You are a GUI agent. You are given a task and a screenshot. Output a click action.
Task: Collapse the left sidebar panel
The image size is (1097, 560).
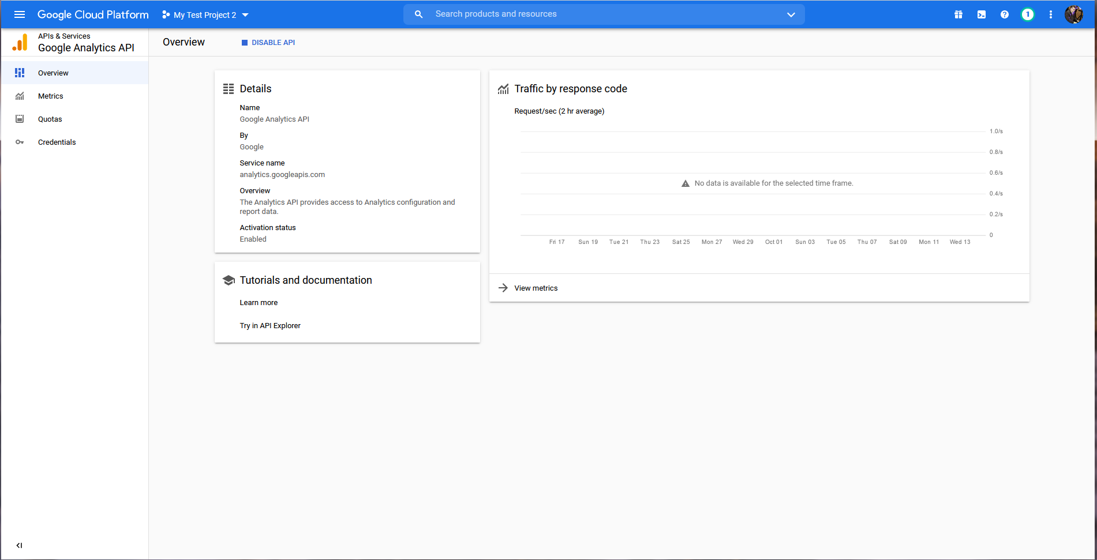click(20, 545)
